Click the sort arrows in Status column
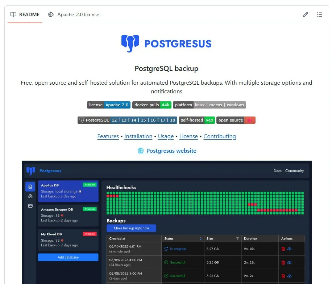 click(x=200, y=239)
